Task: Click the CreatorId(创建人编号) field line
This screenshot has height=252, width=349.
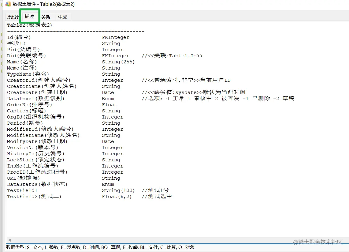Action: [x=39, y=80]
